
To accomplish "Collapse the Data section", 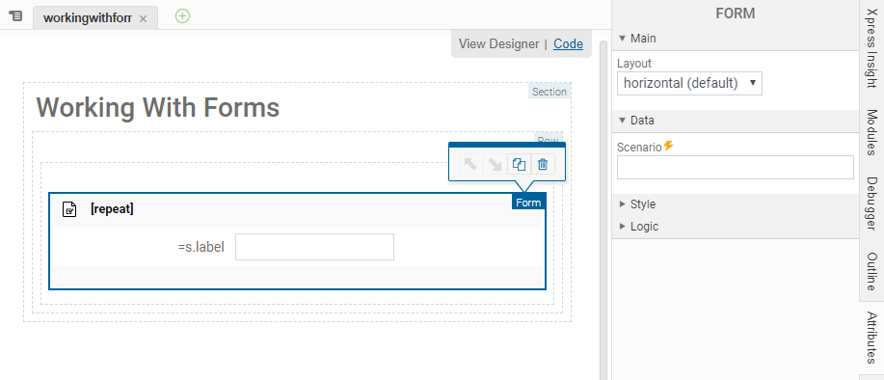I will coord(636,121).
